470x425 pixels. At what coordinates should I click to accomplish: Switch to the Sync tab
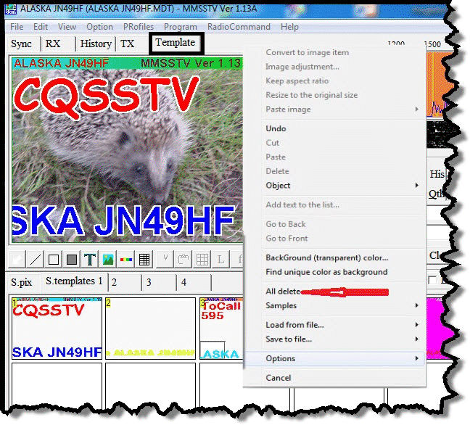[21, 44]
